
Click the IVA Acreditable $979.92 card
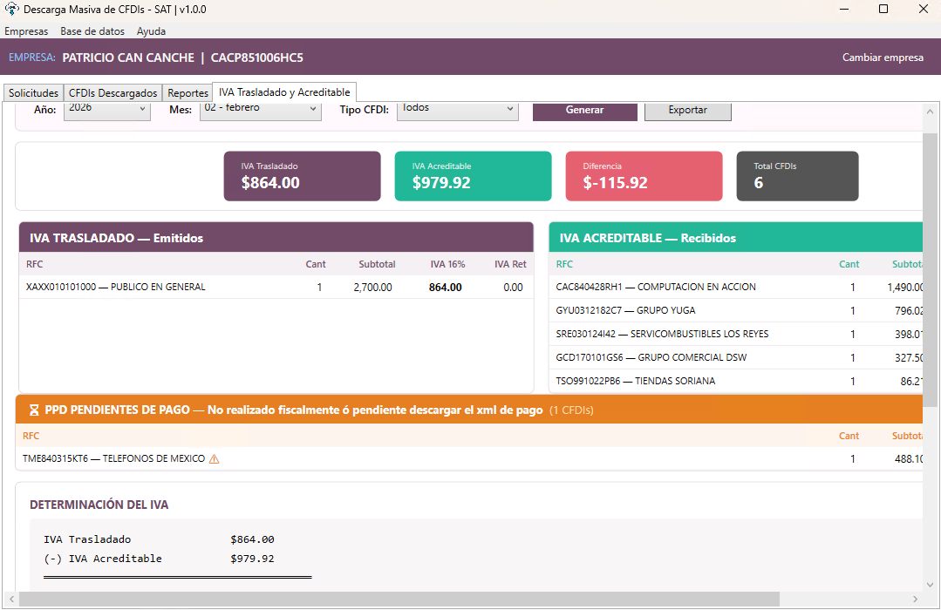(x=473, y=176)
